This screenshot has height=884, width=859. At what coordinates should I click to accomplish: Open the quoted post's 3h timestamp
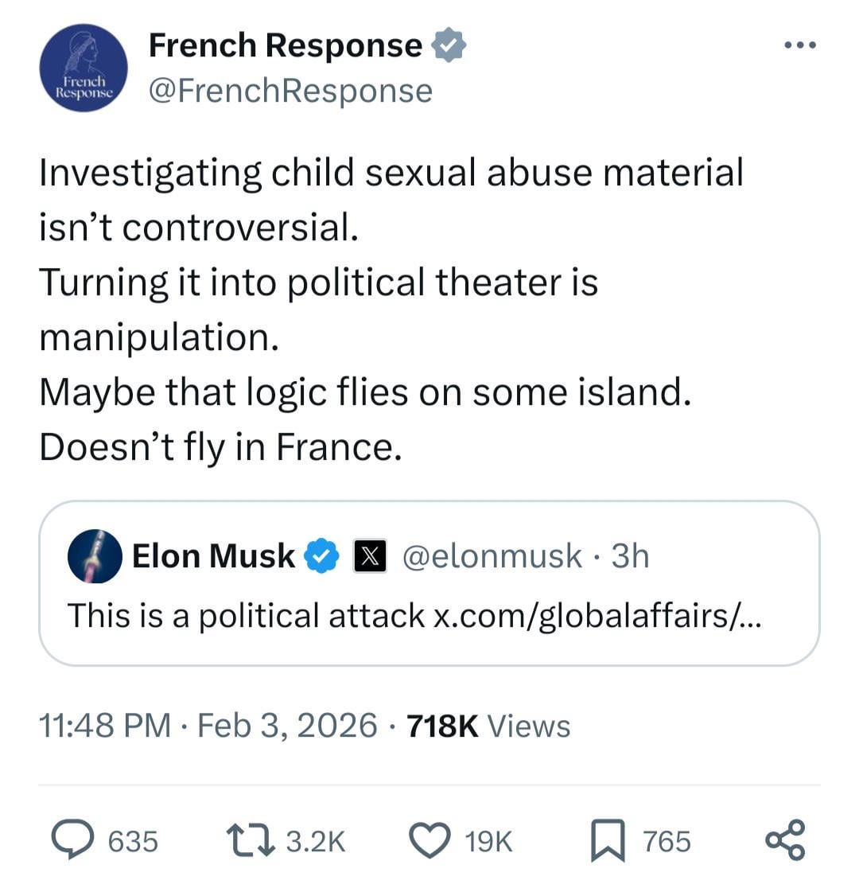pyautogui.click(x=630, y=556)
